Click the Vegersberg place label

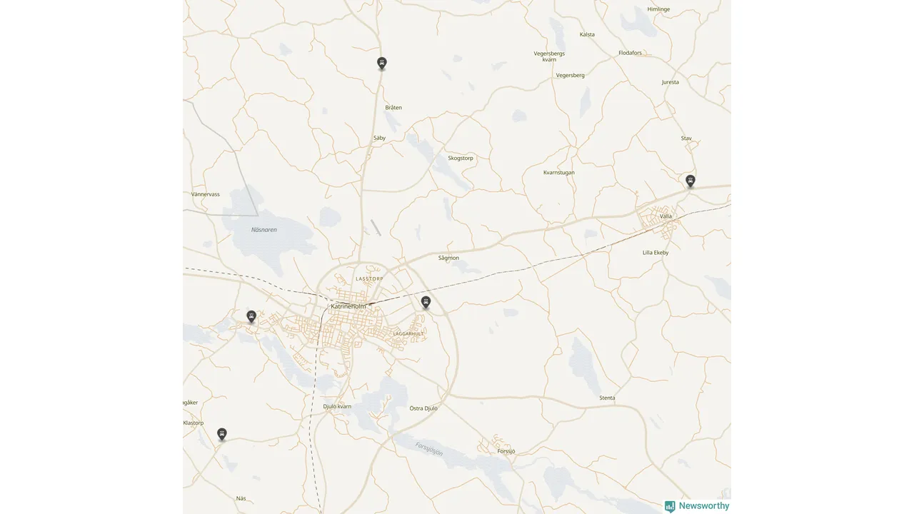point(570,75)
